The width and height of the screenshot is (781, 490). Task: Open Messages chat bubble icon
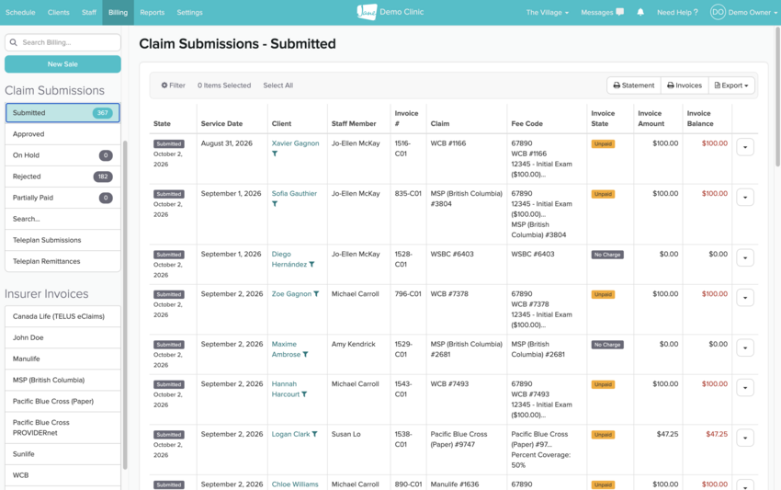click(x=619, y=12)
